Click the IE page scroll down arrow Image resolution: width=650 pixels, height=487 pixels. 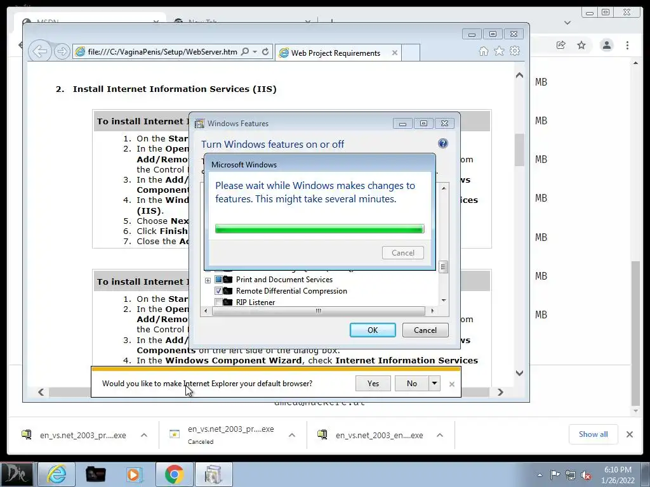click(519, 373)
